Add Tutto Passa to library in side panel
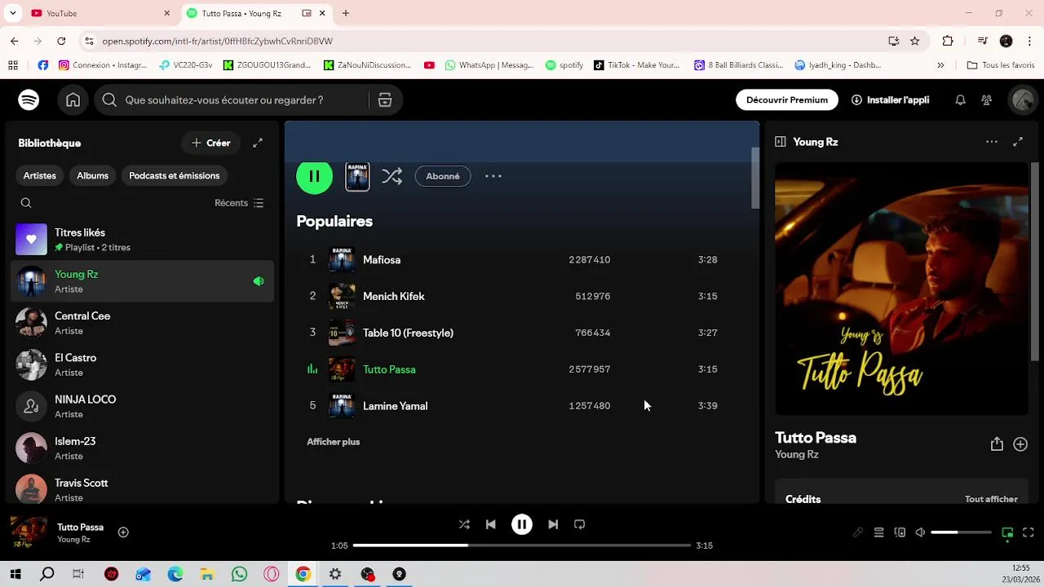 (x=1020, y=444)
